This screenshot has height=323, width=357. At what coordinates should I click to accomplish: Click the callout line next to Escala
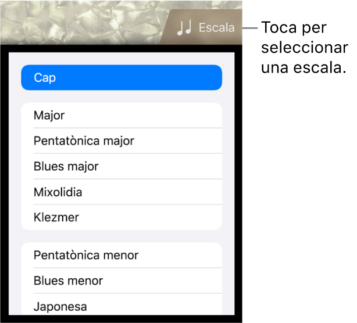[250, 28]
